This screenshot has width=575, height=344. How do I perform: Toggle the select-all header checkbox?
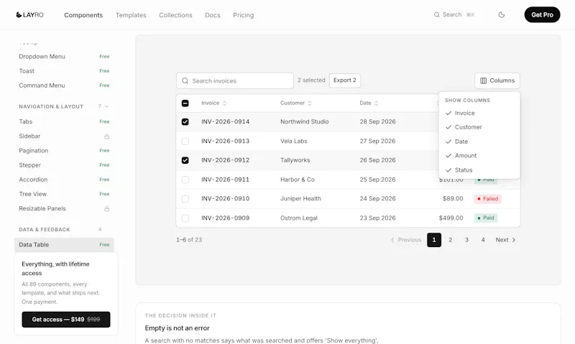(185, 103)
